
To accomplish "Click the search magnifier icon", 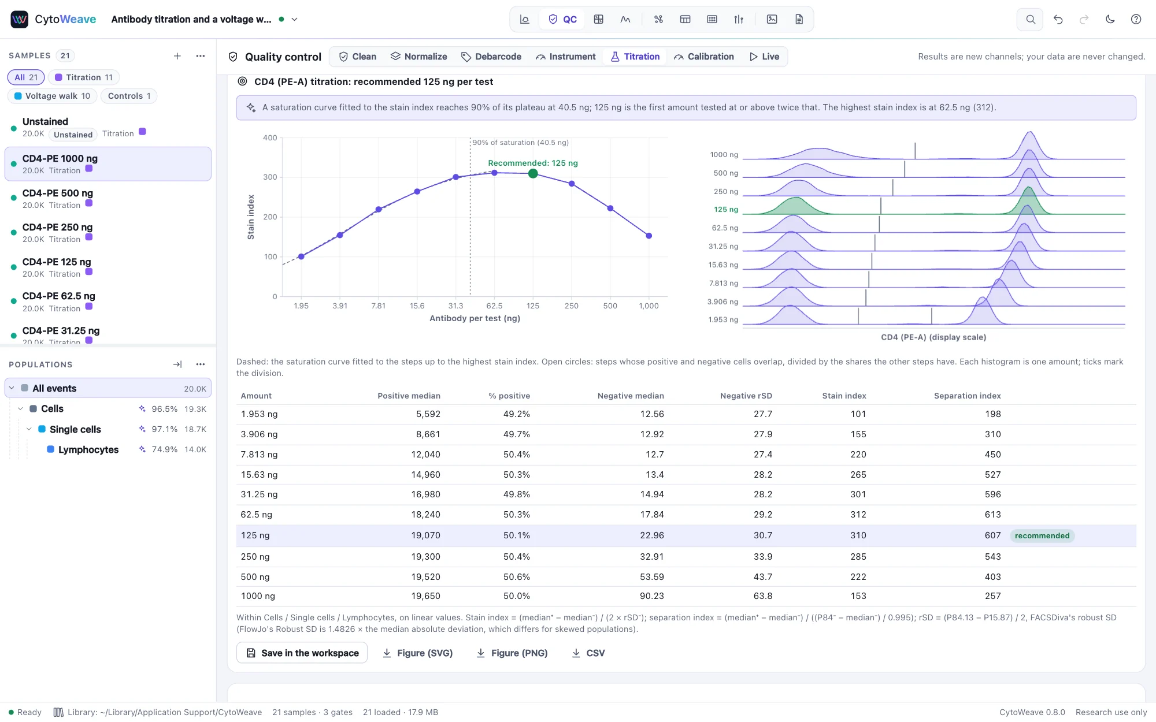I will (1030, 19).
